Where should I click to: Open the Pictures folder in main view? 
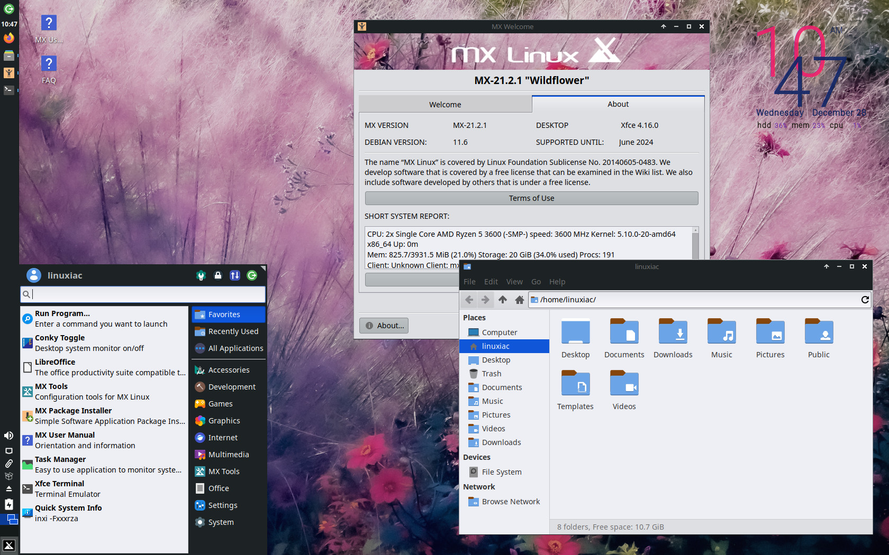[770, 338]
